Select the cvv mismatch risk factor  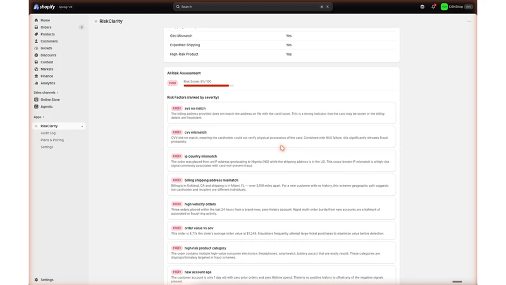281,137
